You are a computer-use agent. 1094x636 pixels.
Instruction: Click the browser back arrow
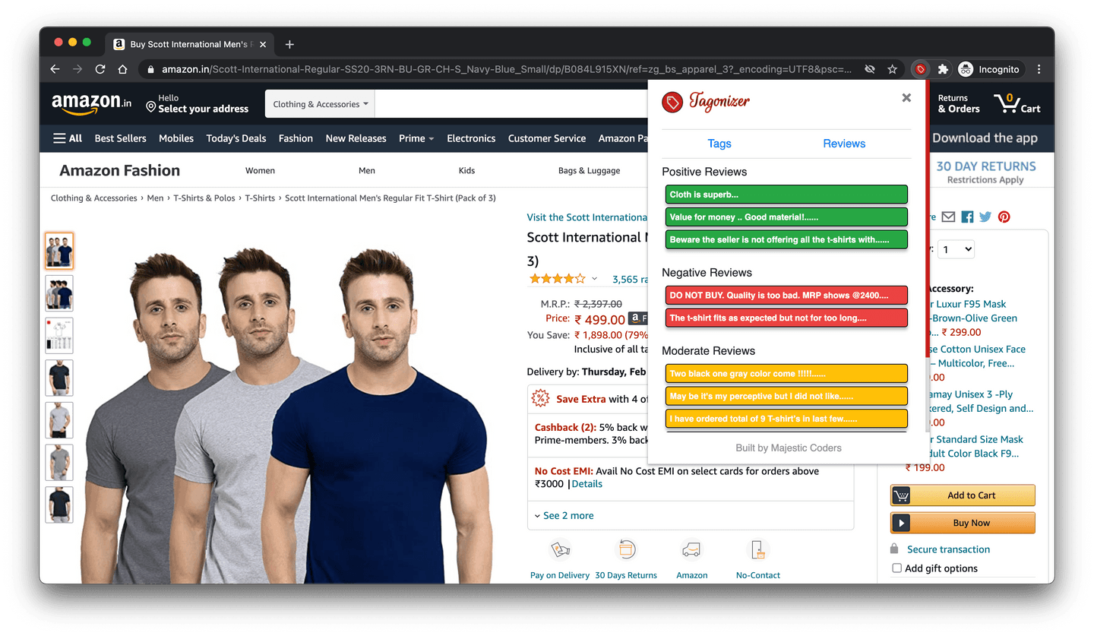(x=55, y=69)
